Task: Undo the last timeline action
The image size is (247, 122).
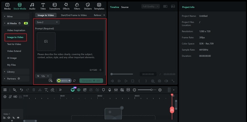Action: [21, 90]
